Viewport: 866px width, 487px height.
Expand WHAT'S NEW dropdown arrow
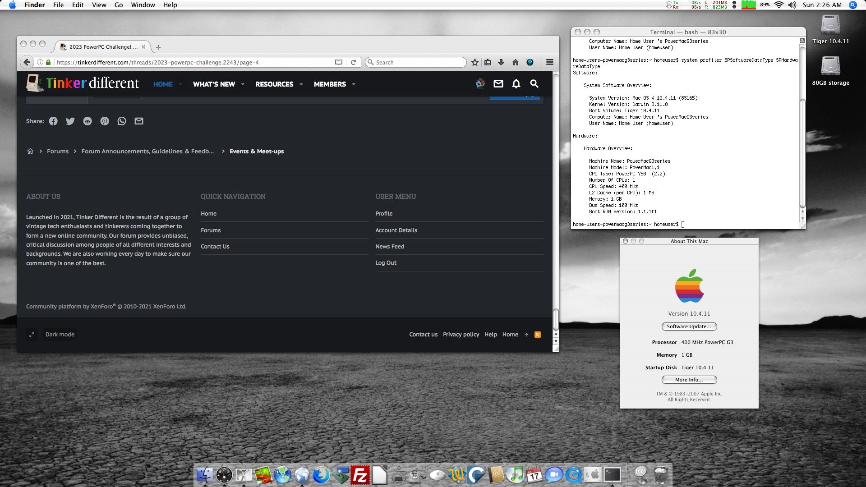[243, 84]
